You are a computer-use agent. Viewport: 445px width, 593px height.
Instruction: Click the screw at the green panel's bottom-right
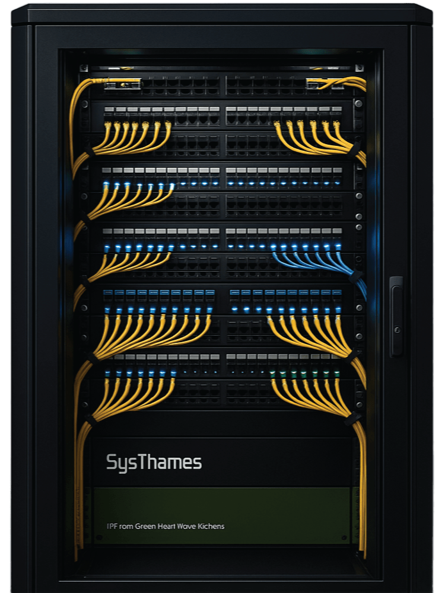(x=344, y=537)
